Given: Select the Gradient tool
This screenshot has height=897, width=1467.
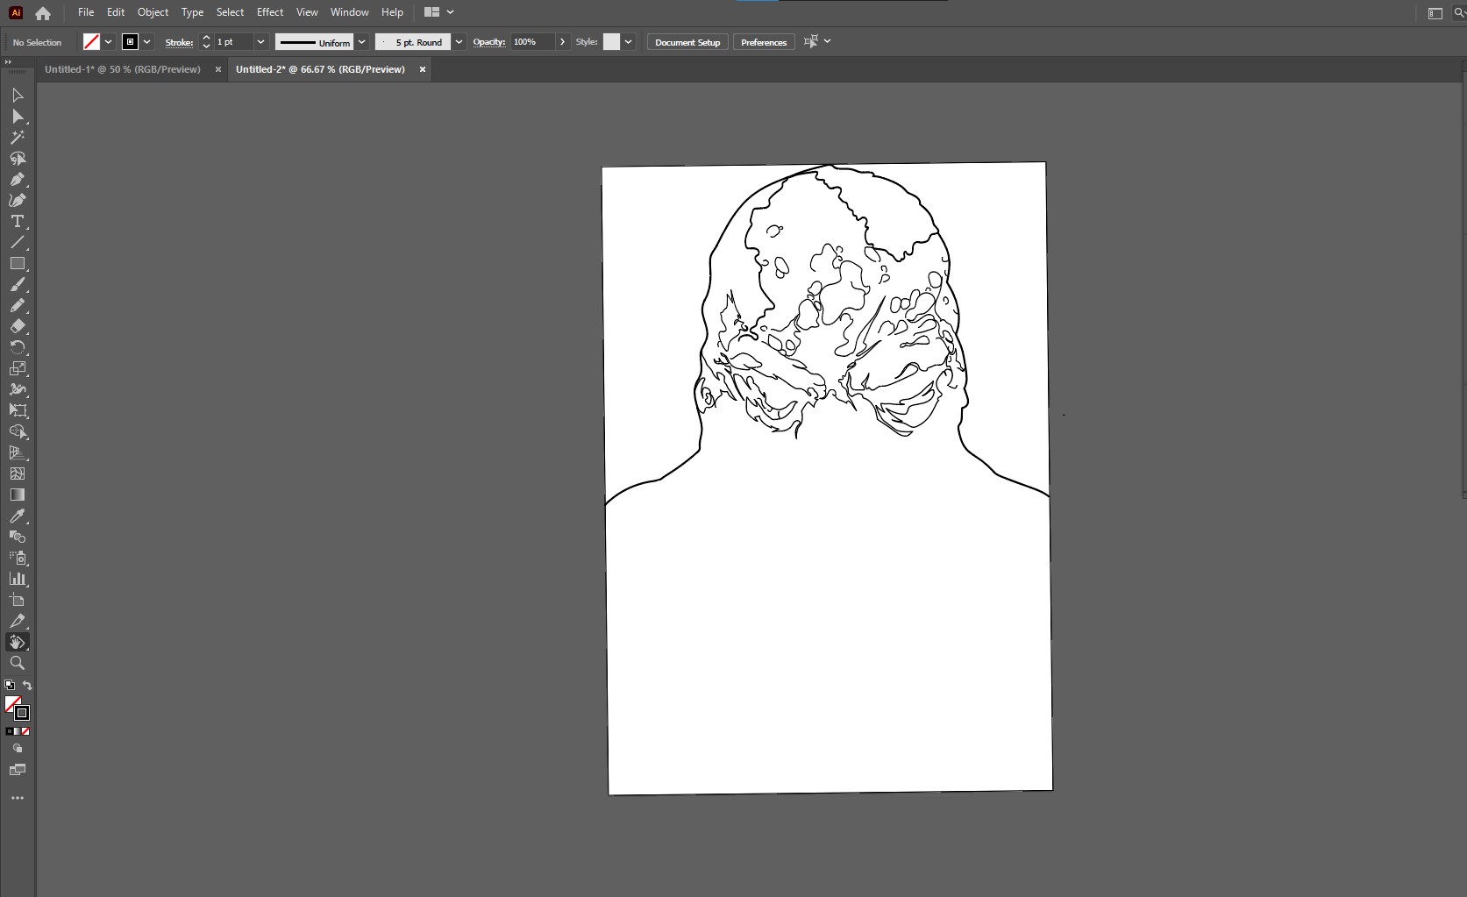Looking at the screenshot, I should pos(18,495).
